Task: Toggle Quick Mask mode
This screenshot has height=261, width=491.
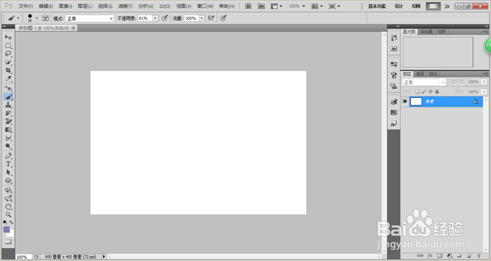Action: pos(8,241)
